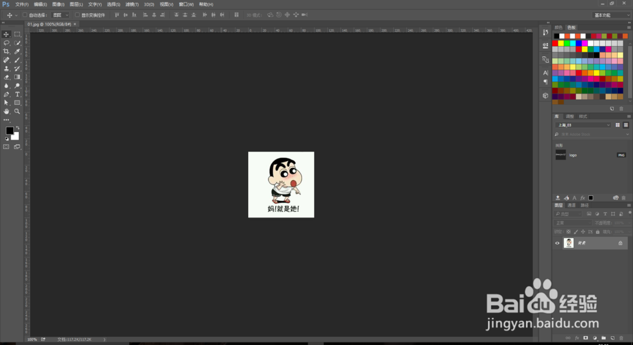Select the Brush tool
The image size is (633, 345).
click(17, 60)
